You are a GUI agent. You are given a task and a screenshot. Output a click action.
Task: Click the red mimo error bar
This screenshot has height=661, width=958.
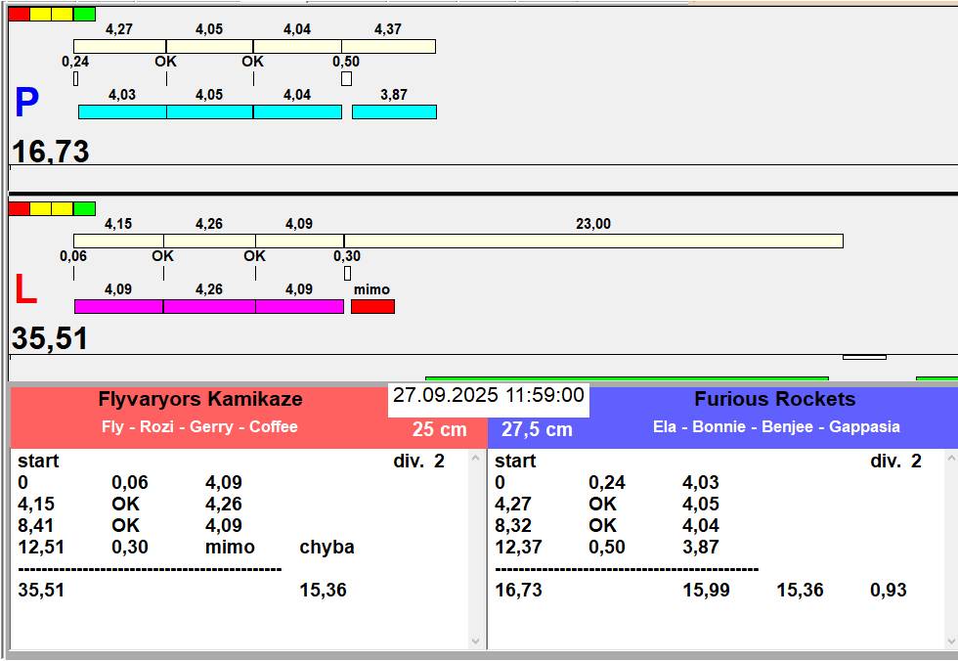click(x=372, y=307)
